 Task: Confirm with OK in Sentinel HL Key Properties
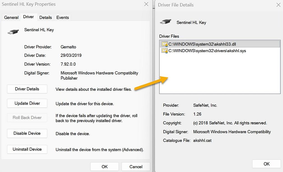click(105, 167)
